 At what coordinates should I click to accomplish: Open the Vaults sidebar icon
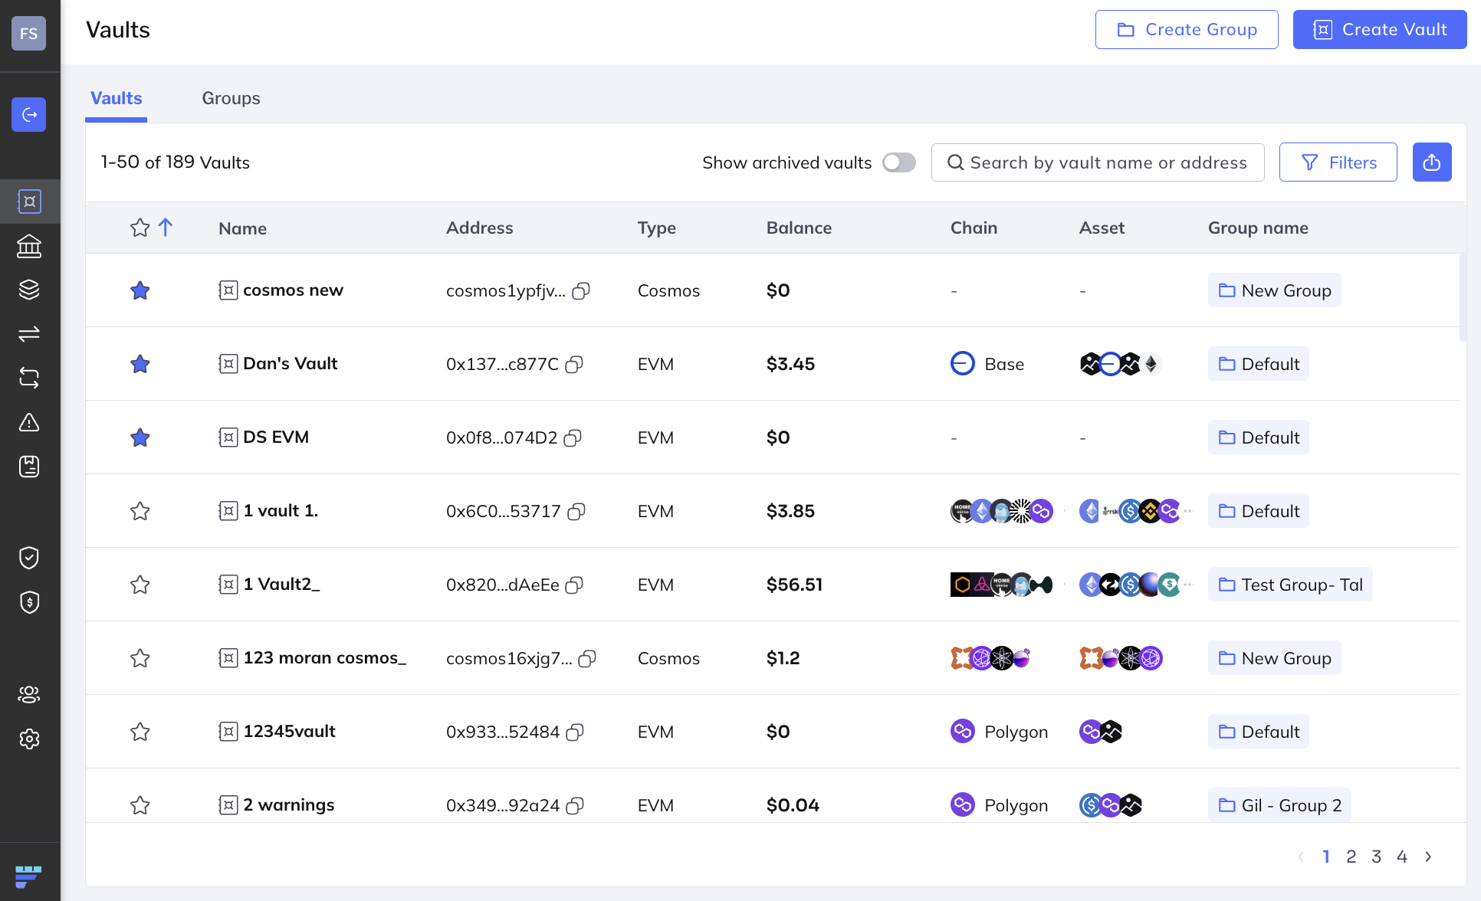coord(29,201)
